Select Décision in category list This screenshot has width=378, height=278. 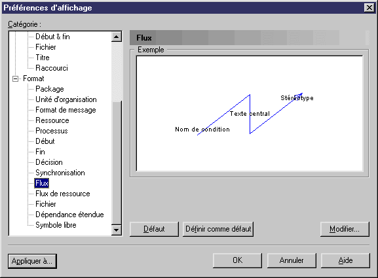click(x=49, y=162)
